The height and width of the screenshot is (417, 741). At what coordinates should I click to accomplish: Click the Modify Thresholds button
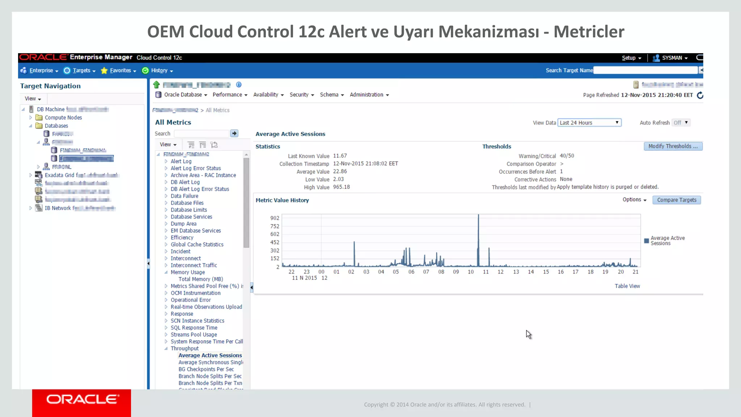pyautogui.click(x=673, y=146)
